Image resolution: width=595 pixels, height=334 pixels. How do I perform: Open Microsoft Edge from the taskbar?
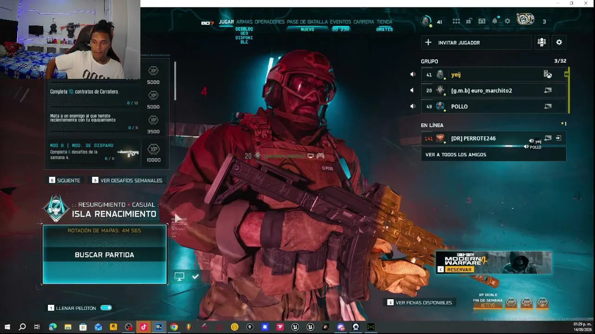coord(53,327)
